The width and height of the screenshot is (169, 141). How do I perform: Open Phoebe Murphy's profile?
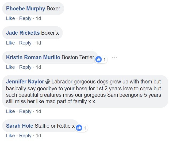tap(25, 9)
